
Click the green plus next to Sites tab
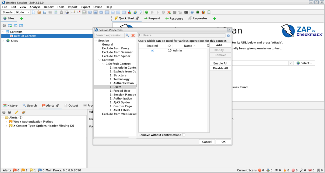click(x=22, y=18)
